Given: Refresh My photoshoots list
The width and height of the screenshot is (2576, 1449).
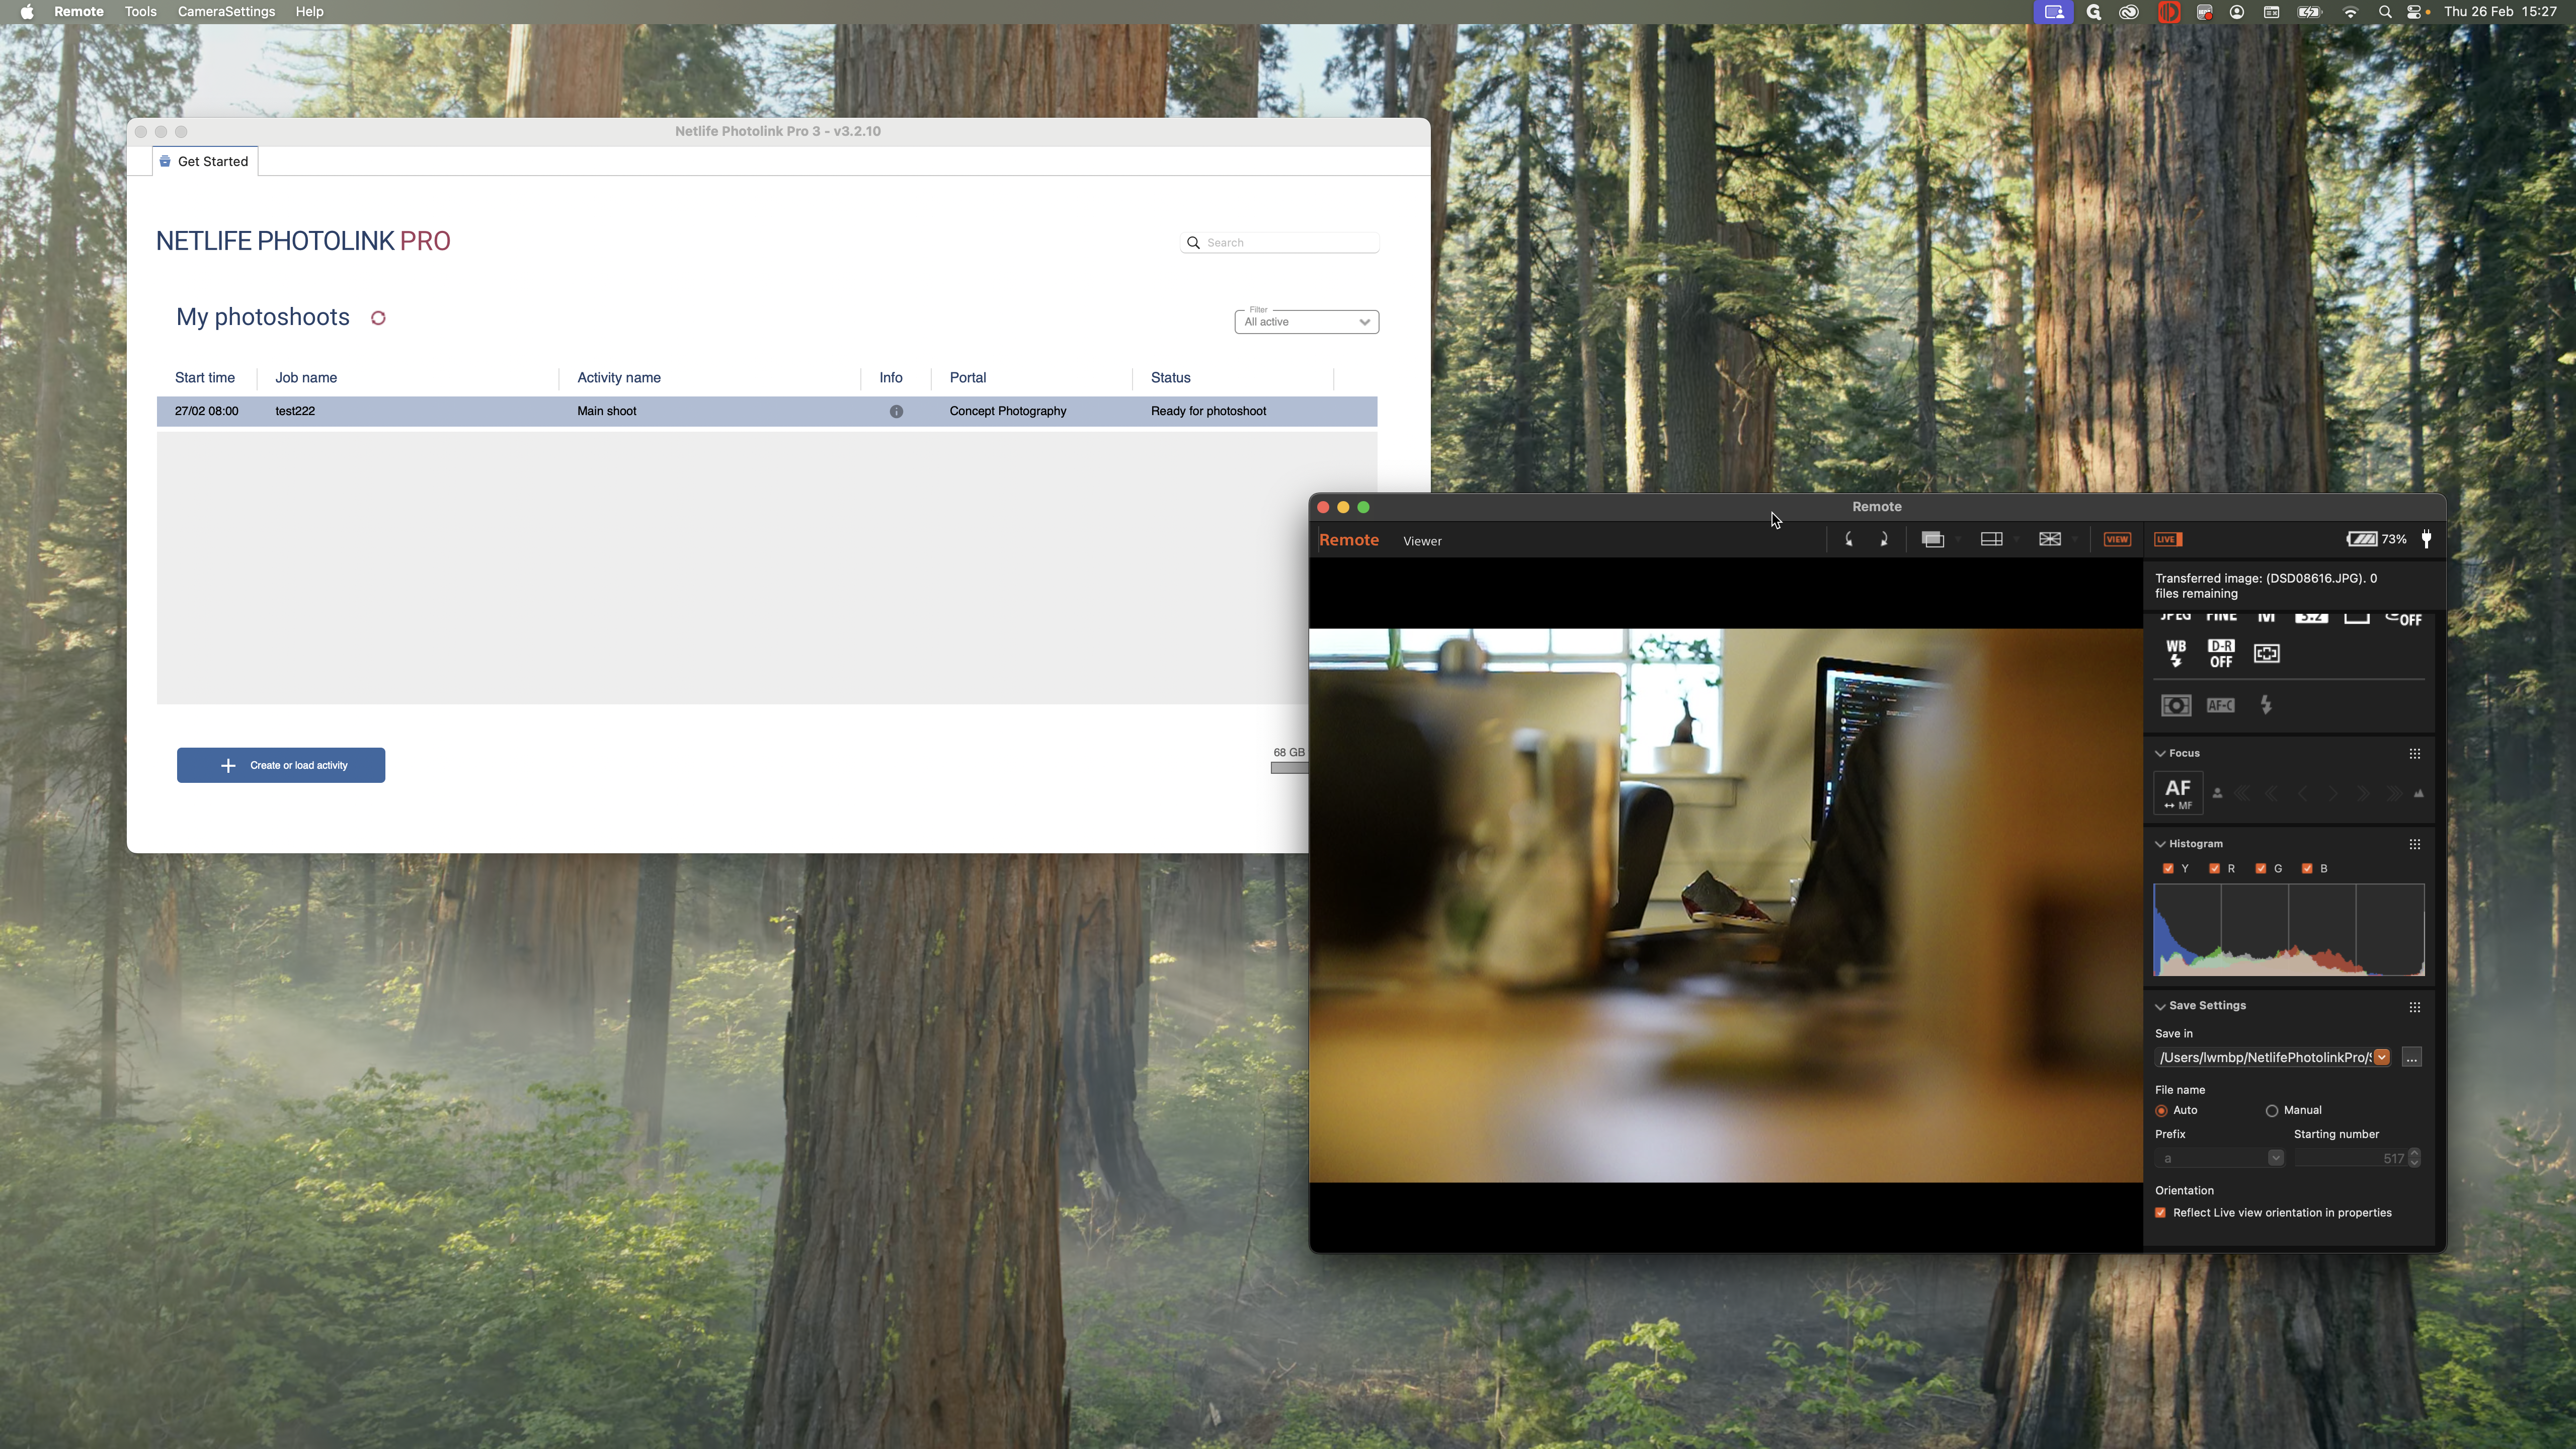Looking at the screenshot, I should coord(378,318).
